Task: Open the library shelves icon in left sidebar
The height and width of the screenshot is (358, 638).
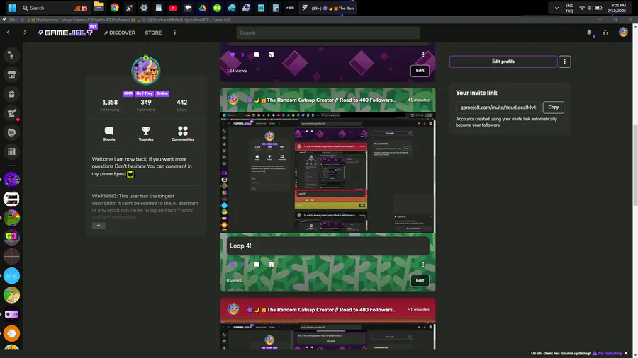Action: [11, 151]
